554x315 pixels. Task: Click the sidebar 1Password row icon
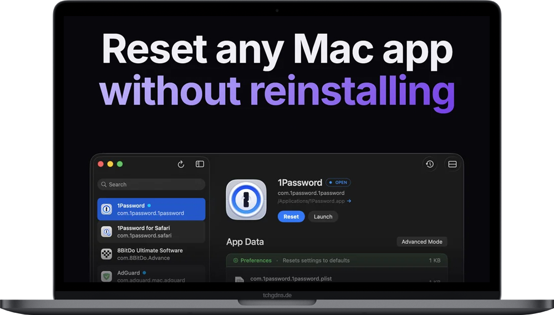pos(106,209)
